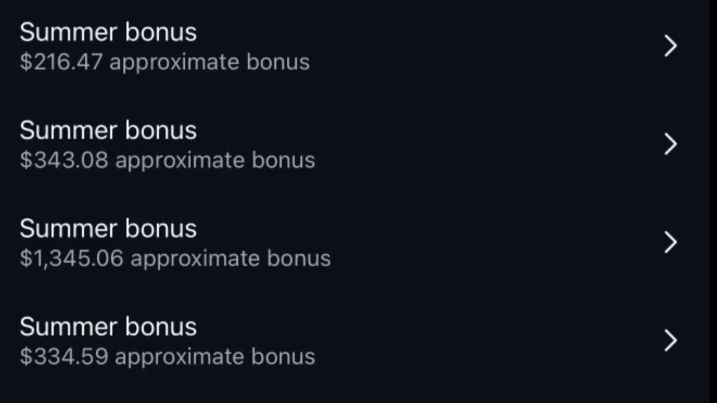Click the chevron beside the $216.47 bonus
The image size is (717, 403).
click(x=671, y=46)
